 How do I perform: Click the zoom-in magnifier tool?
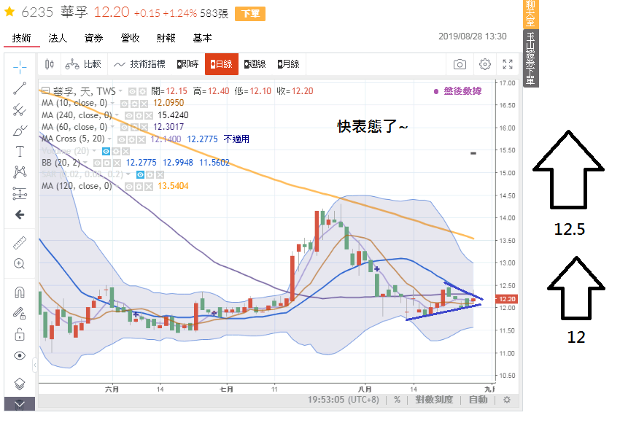(20, 263)
